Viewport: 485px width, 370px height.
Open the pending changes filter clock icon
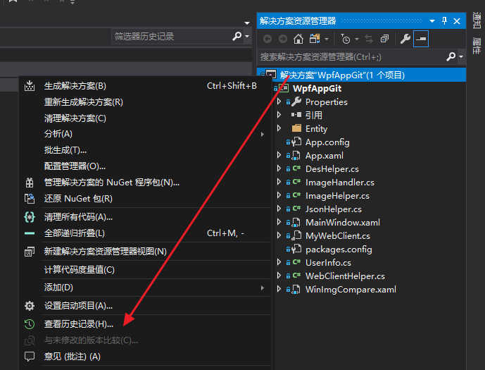(345, 39)
